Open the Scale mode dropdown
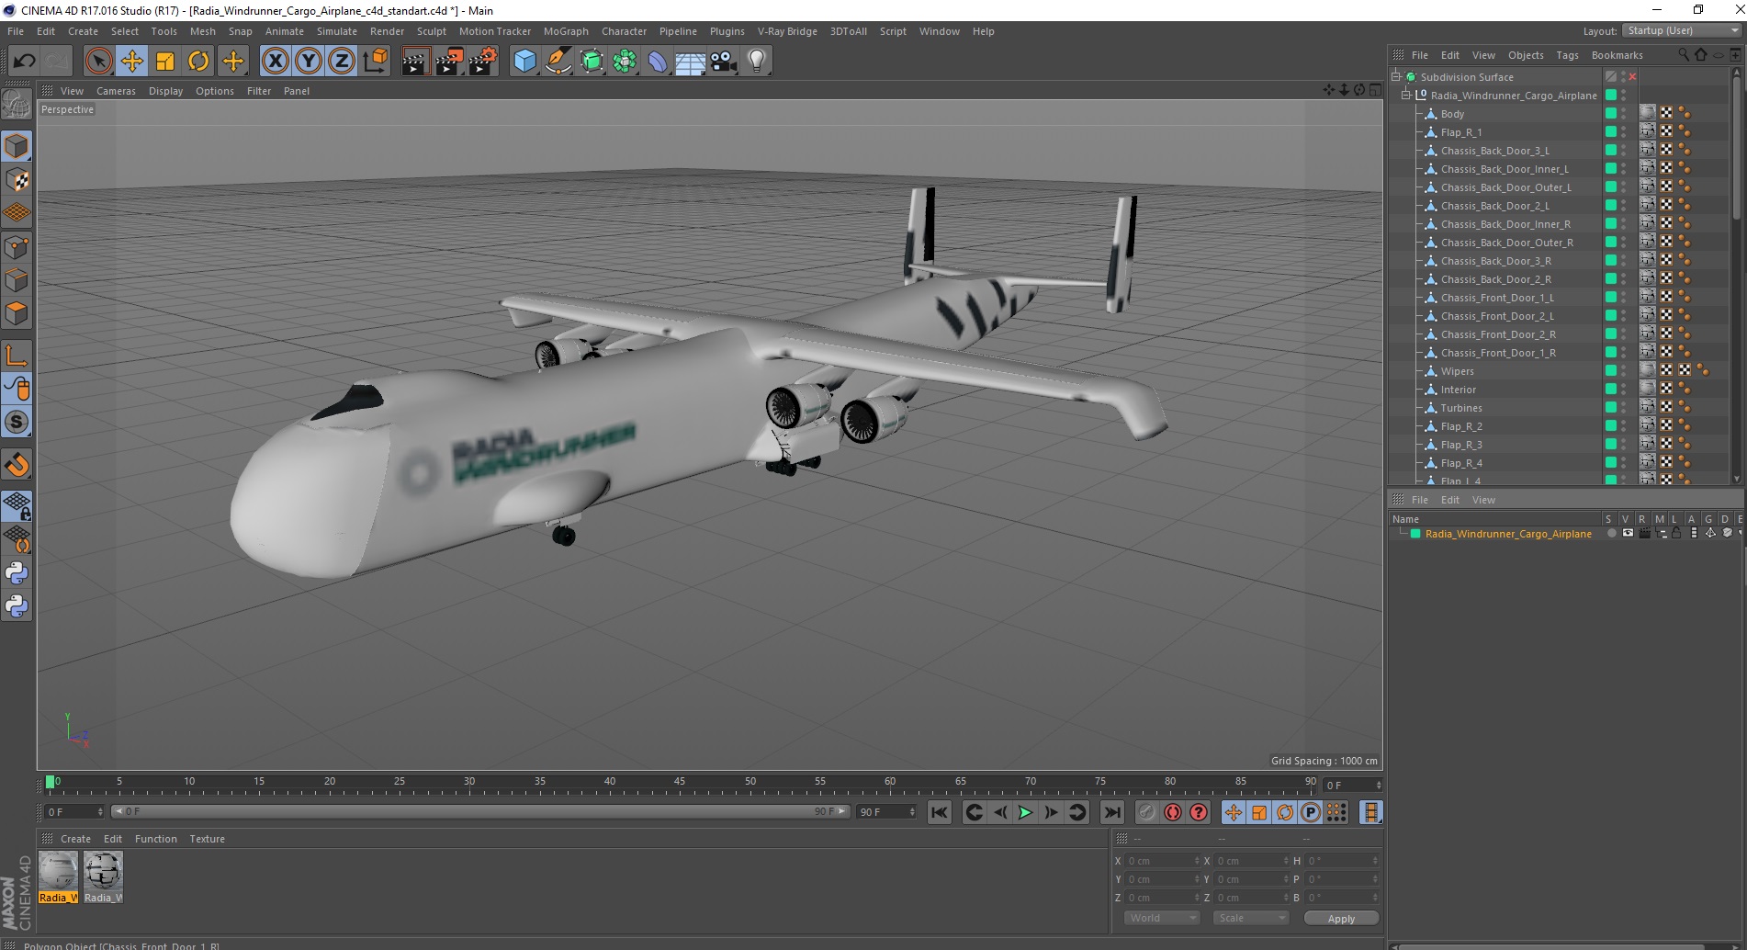 pyautogui.click(x=1251, y=918)
